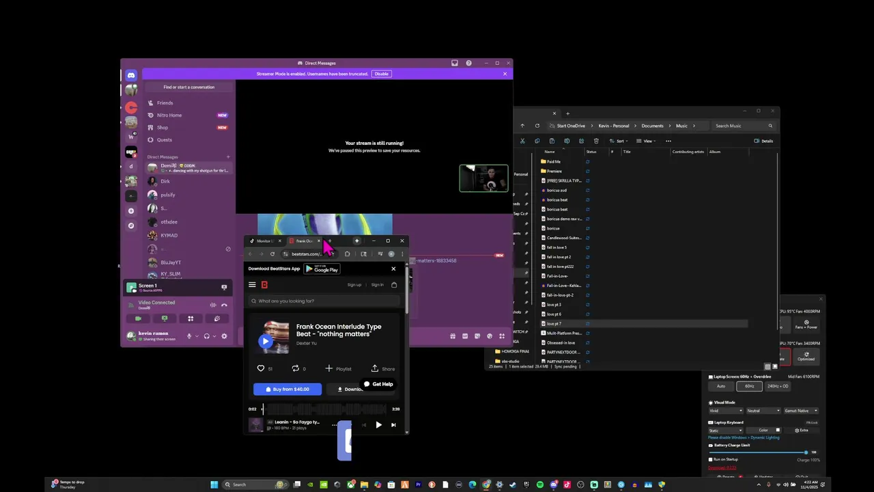Show hidden system tray icons chevron
The image size is (874, 492).
(759, 484)
